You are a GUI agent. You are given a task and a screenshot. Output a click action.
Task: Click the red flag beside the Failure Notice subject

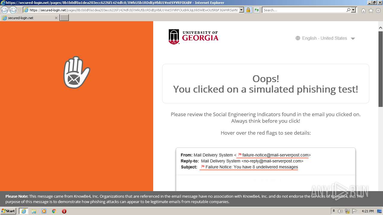pyautogui.click(x=203, y=167)
